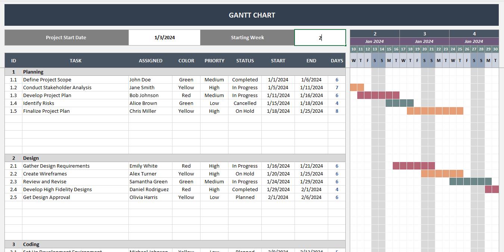
Task: Click the TASK column header
Action: point(75,60)
